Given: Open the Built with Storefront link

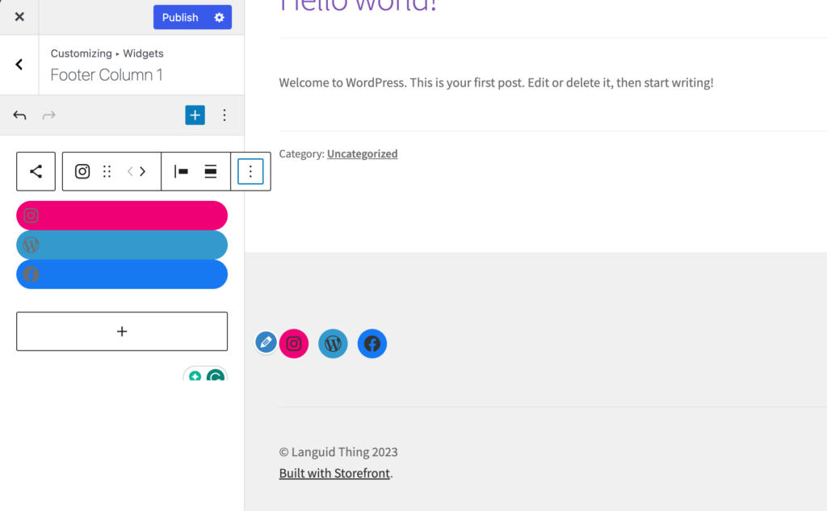Looking at the screenshot, I should 334,473.
